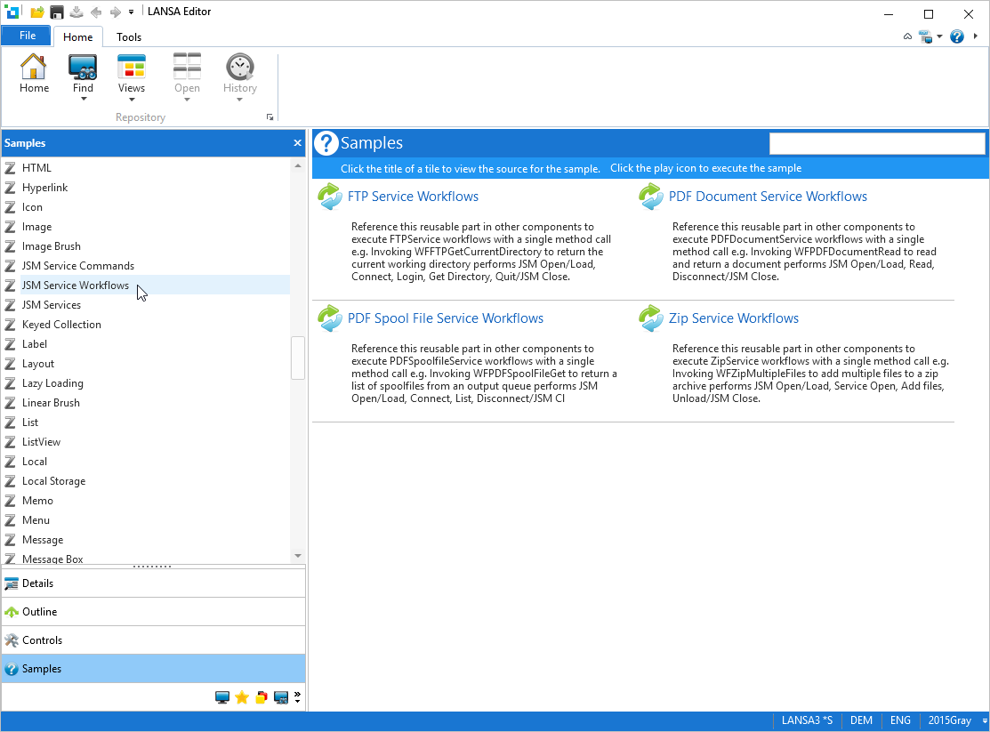990x732 pixels.
Task: Select ListView sample
Action: pyautogui.click(x=41, y=442)
